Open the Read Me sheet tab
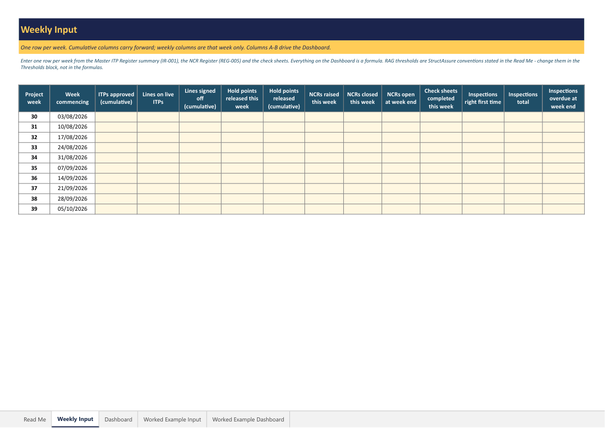Image resolution: width=605 pixels, height=428 pixels. pyautogui.click(x=35, y=419)
